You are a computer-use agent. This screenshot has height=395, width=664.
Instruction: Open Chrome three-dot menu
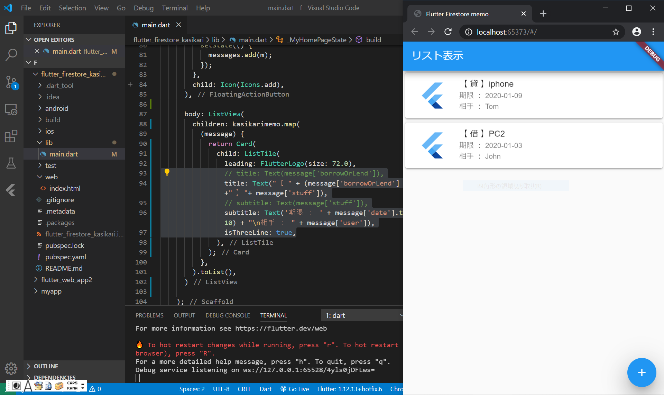pos(653,32)
